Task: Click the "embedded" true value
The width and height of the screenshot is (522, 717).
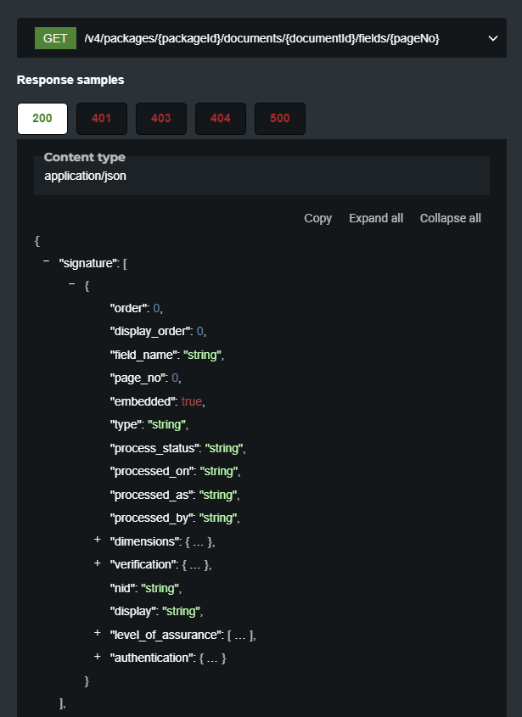Action: tap(192, 401)
